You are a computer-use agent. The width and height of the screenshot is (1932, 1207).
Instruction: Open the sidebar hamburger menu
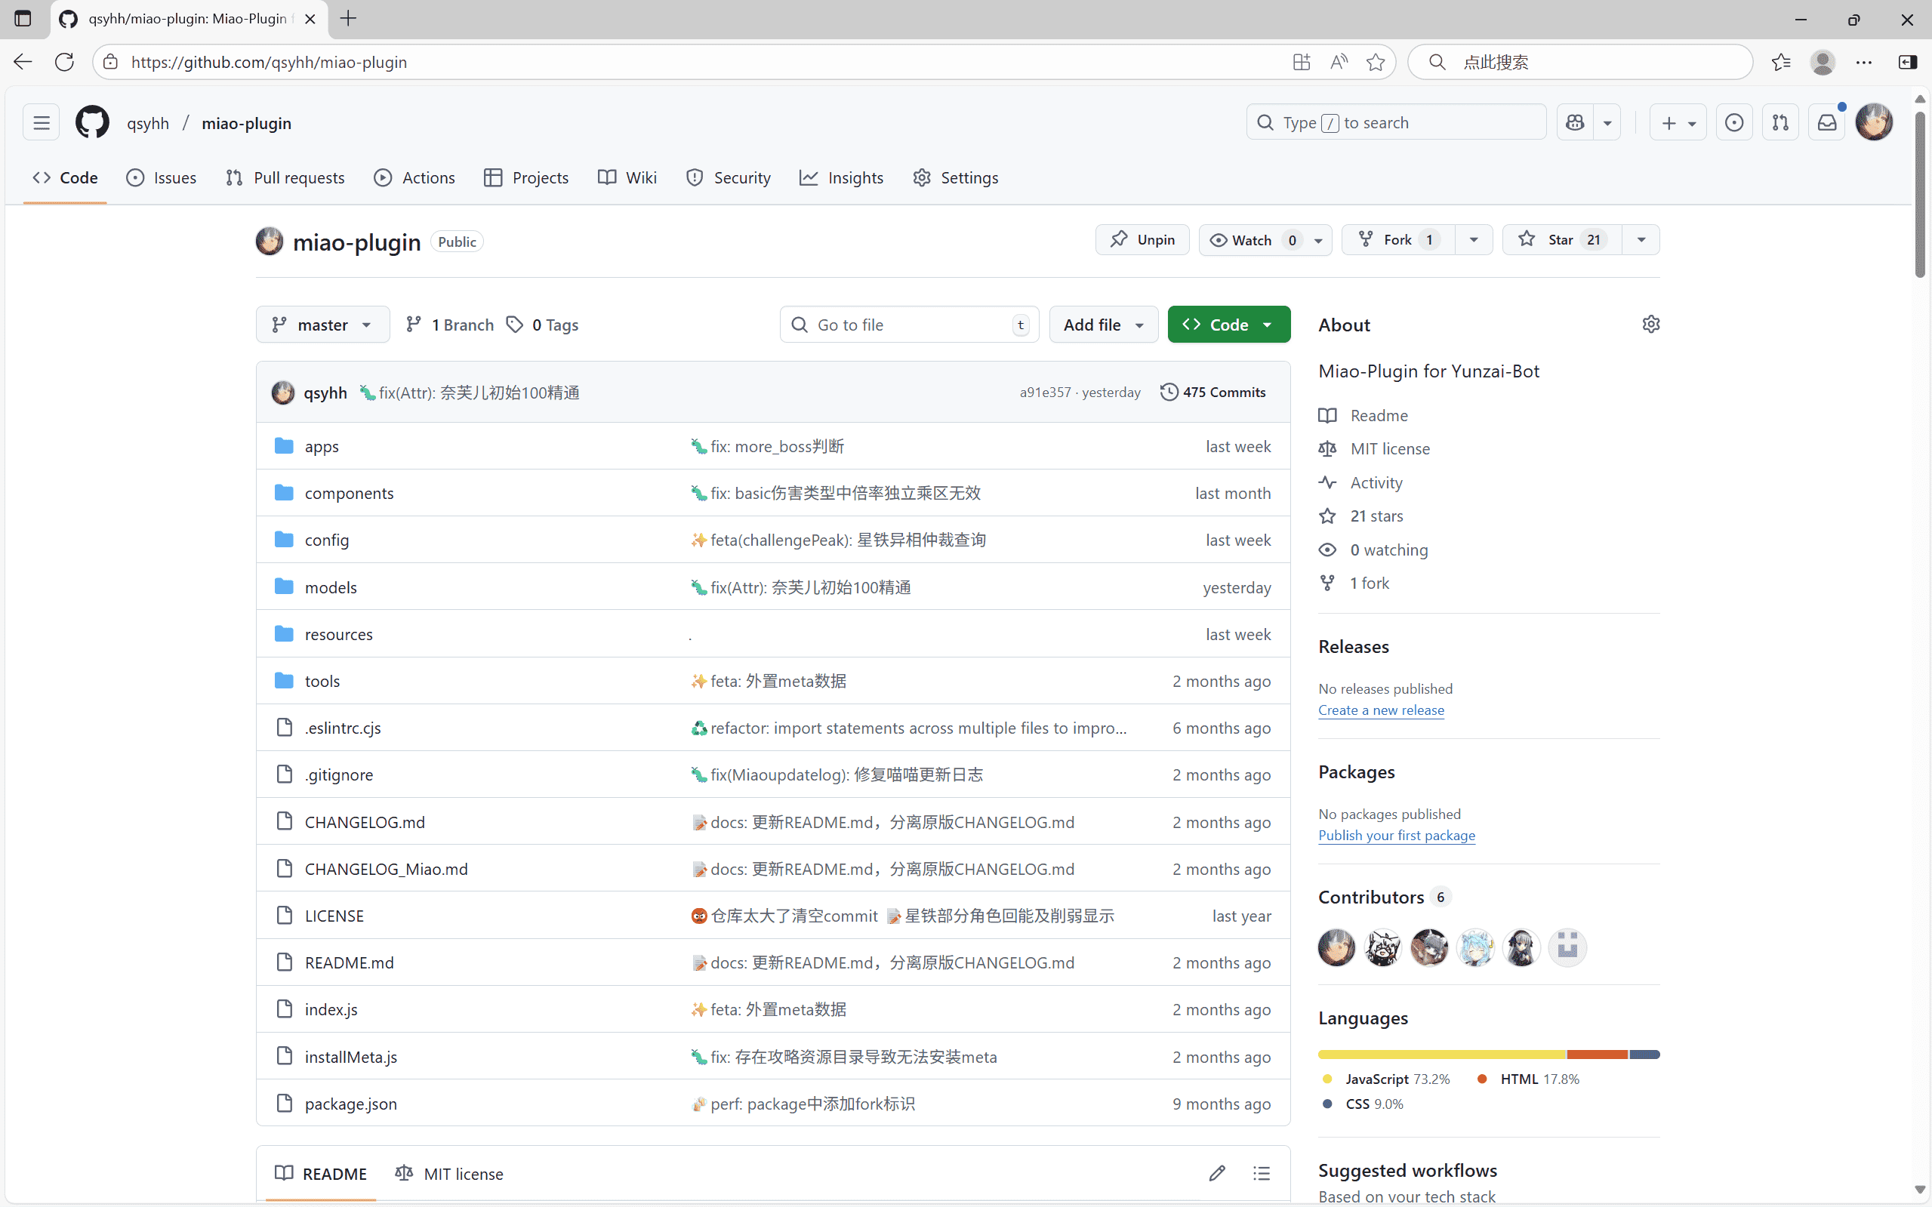[41, 122]
